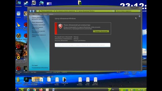The image size is (162, 91).
Task: Expand the Все элементы панели управления arrow
Action: [x=77, y=11]
